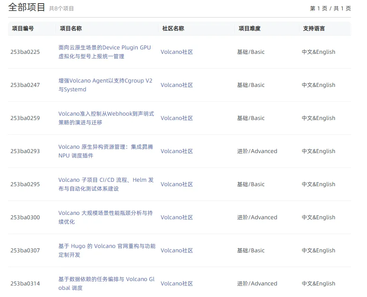The image size is (367, 297).
Task: Open project link 面向云原生场景的Device Plugin GPU
Action: (105, 52)
